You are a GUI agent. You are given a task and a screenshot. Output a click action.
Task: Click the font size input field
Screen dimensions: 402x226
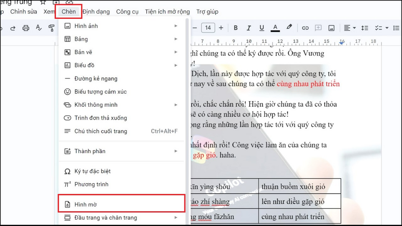(208, 28)
